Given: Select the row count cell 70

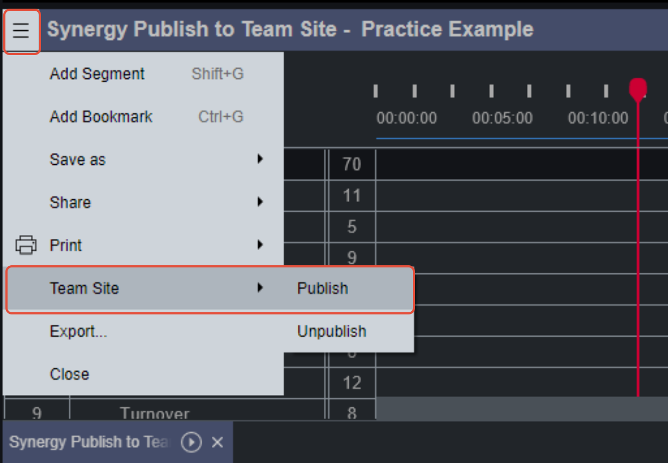Looking at the screenshot, I should (352, 164).
